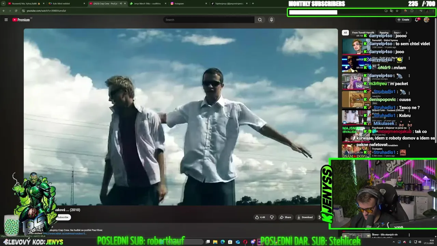The height and width of the screenshot is (246, 437).
Task: Click the install app icon in address bar
Action: 386,11
